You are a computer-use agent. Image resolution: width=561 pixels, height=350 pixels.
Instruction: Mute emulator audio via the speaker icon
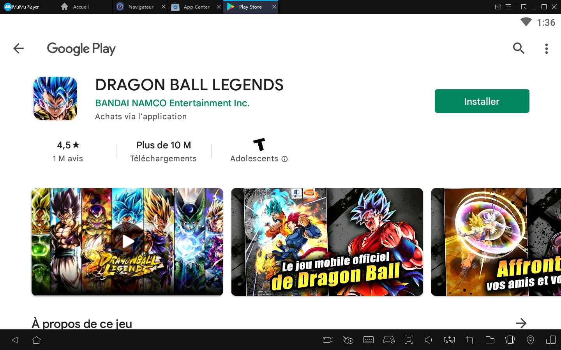pos(429,339)
